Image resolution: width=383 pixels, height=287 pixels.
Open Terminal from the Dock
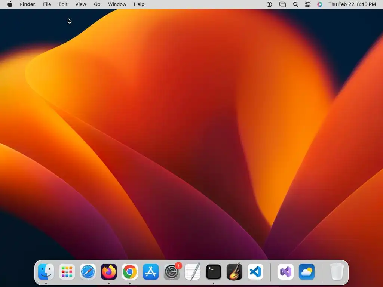click(x=214, y=272)
